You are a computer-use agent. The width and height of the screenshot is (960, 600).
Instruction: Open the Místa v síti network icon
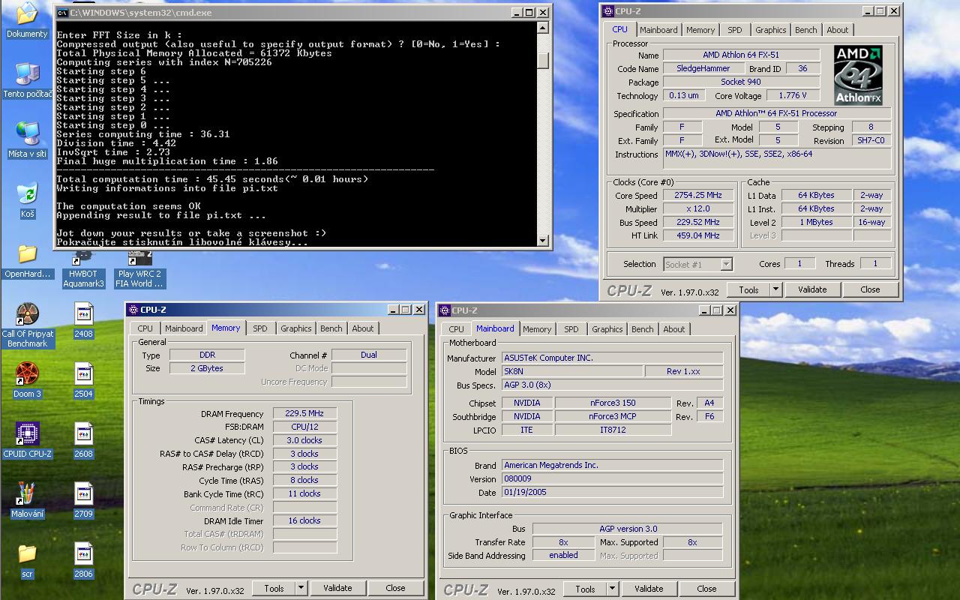(27, 133)
